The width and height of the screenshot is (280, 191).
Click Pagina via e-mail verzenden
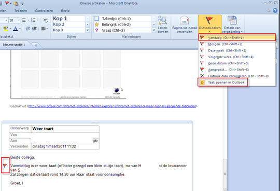coord(185,24)
